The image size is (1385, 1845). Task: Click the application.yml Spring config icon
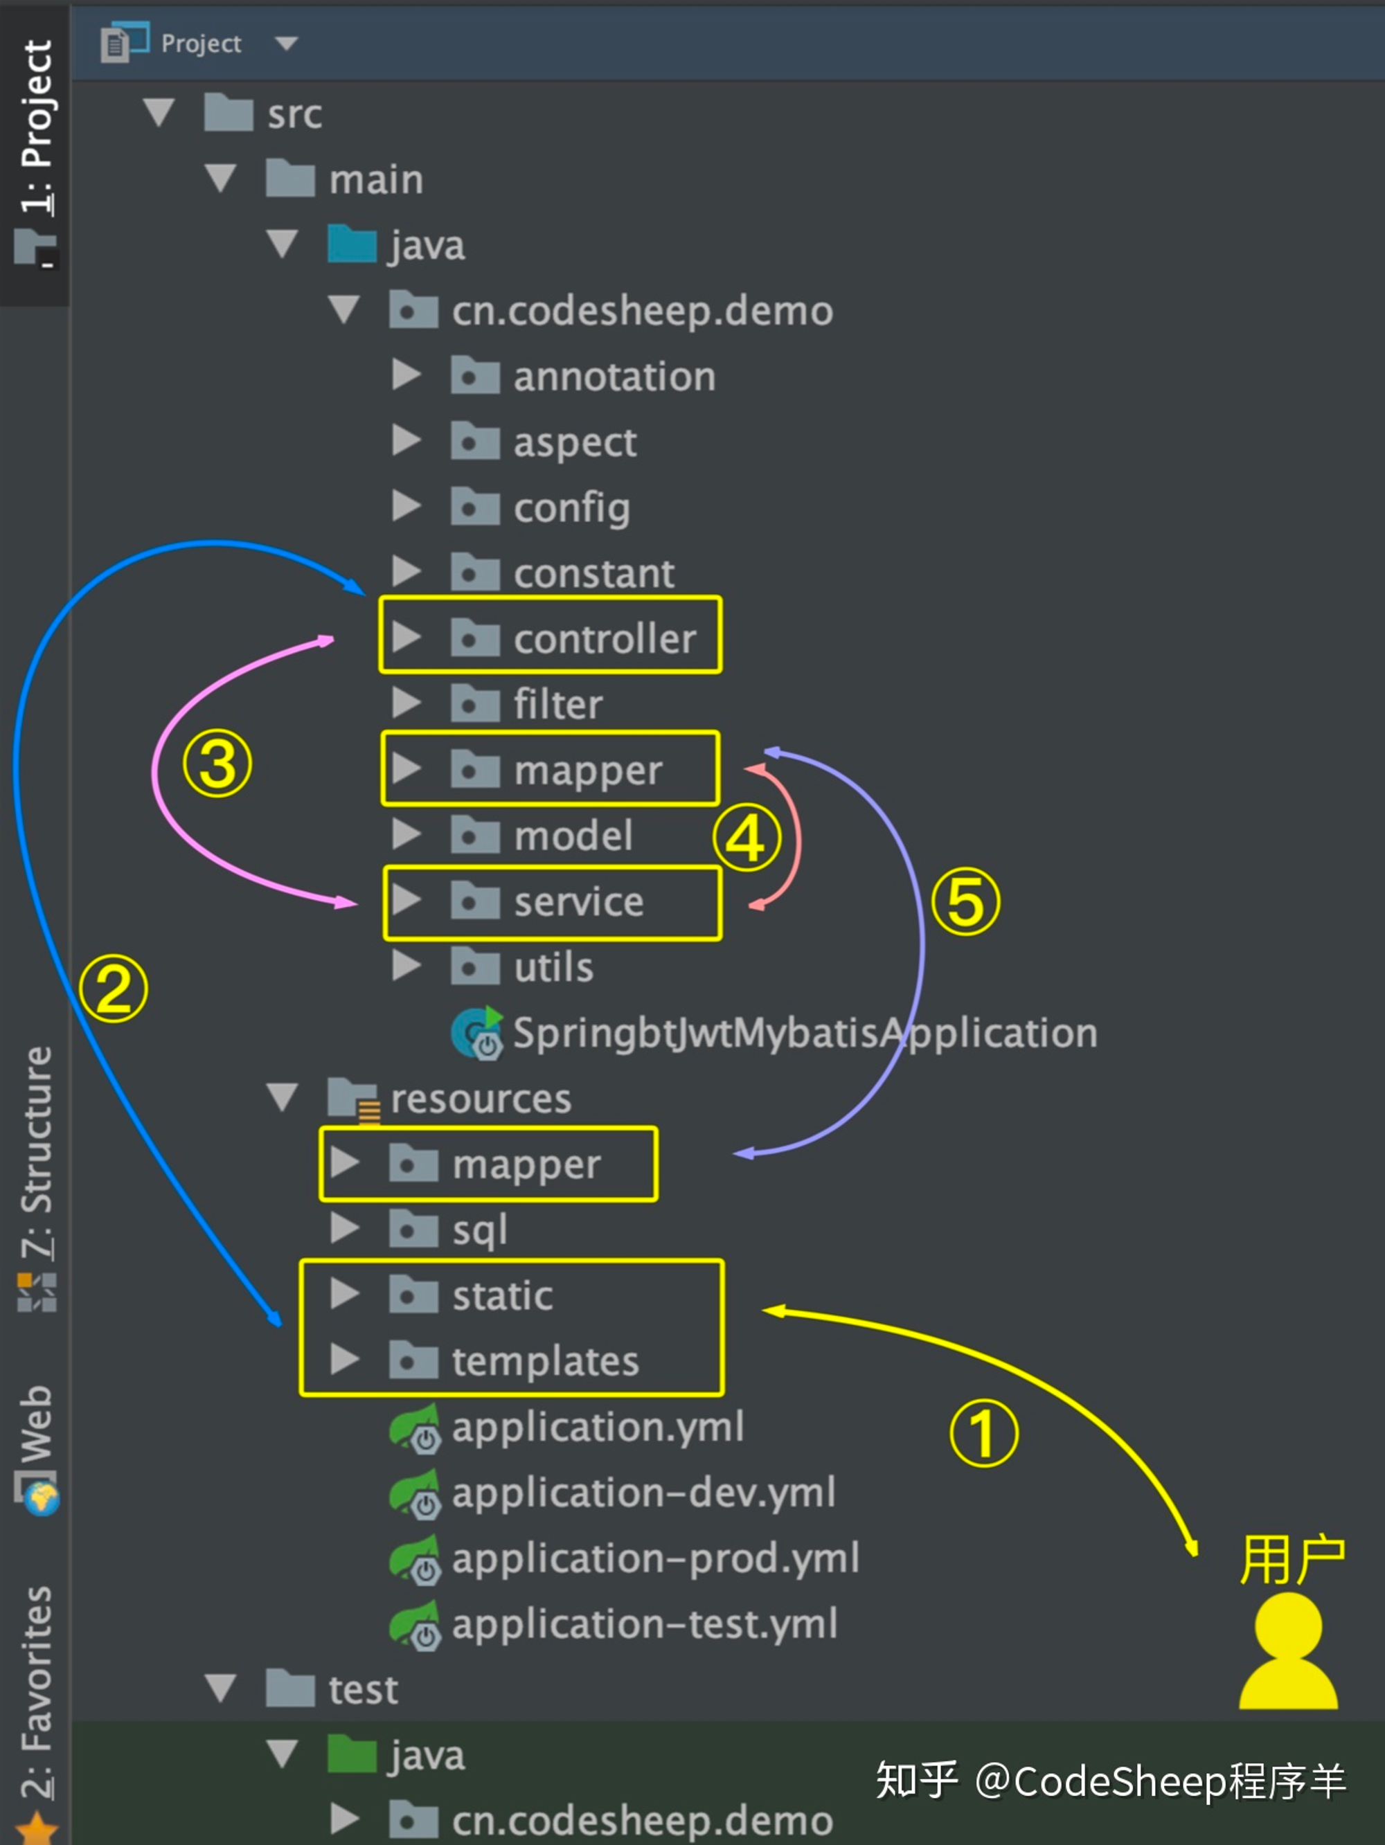pos(415,1428)
